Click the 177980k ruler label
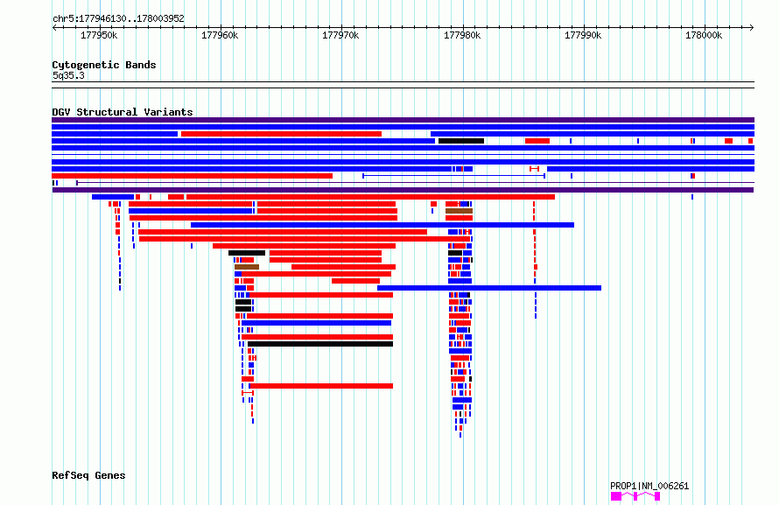Viewport: 779px width, 505px height. tap(462, 35)
